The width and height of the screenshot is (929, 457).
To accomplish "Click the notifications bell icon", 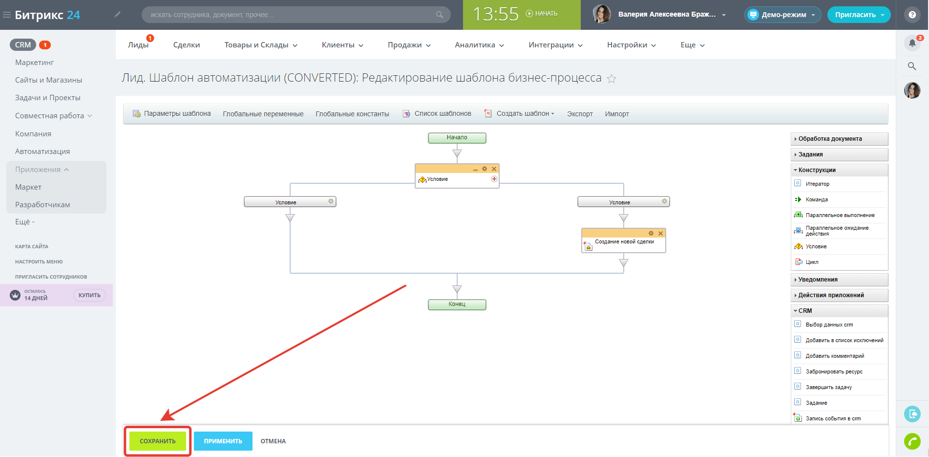I will [x=912, y=43].
